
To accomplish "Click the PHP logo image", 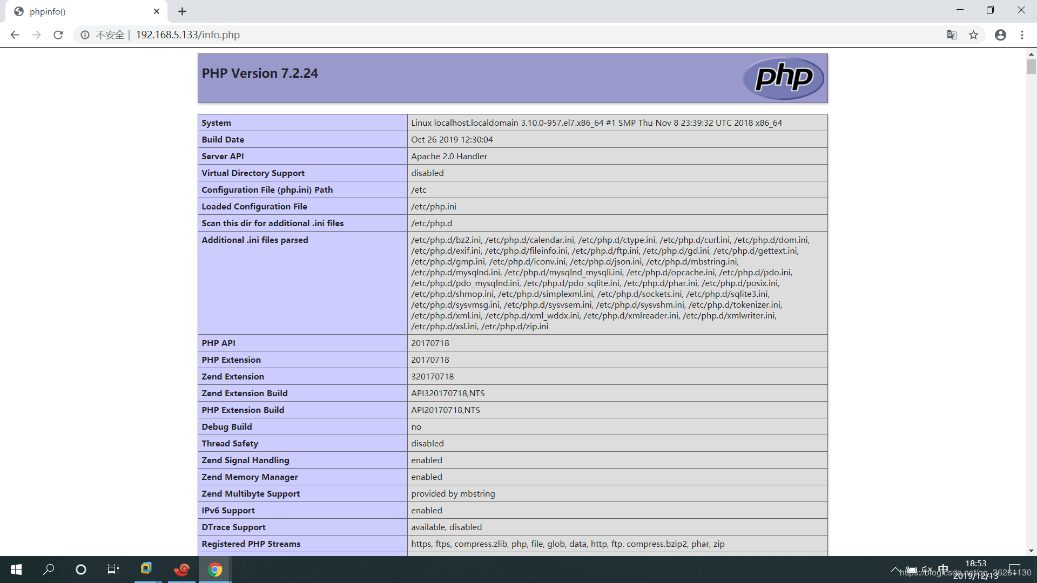I will tap(783, 78).
